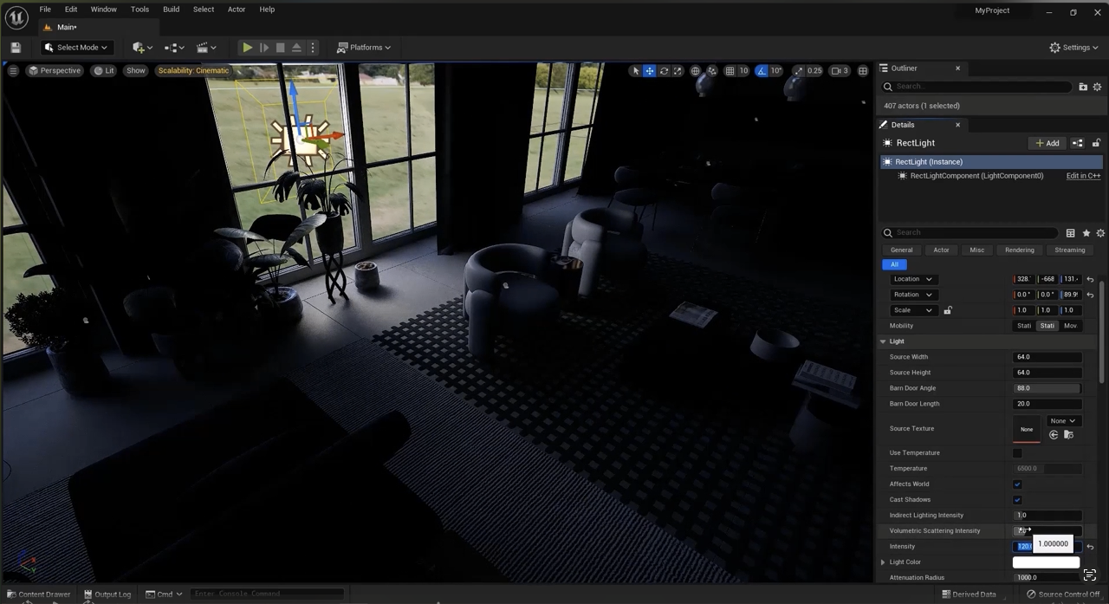Select the object selection mode tool in viewport
Screen dimensions: 1109x604
click(x=635, y=71)
